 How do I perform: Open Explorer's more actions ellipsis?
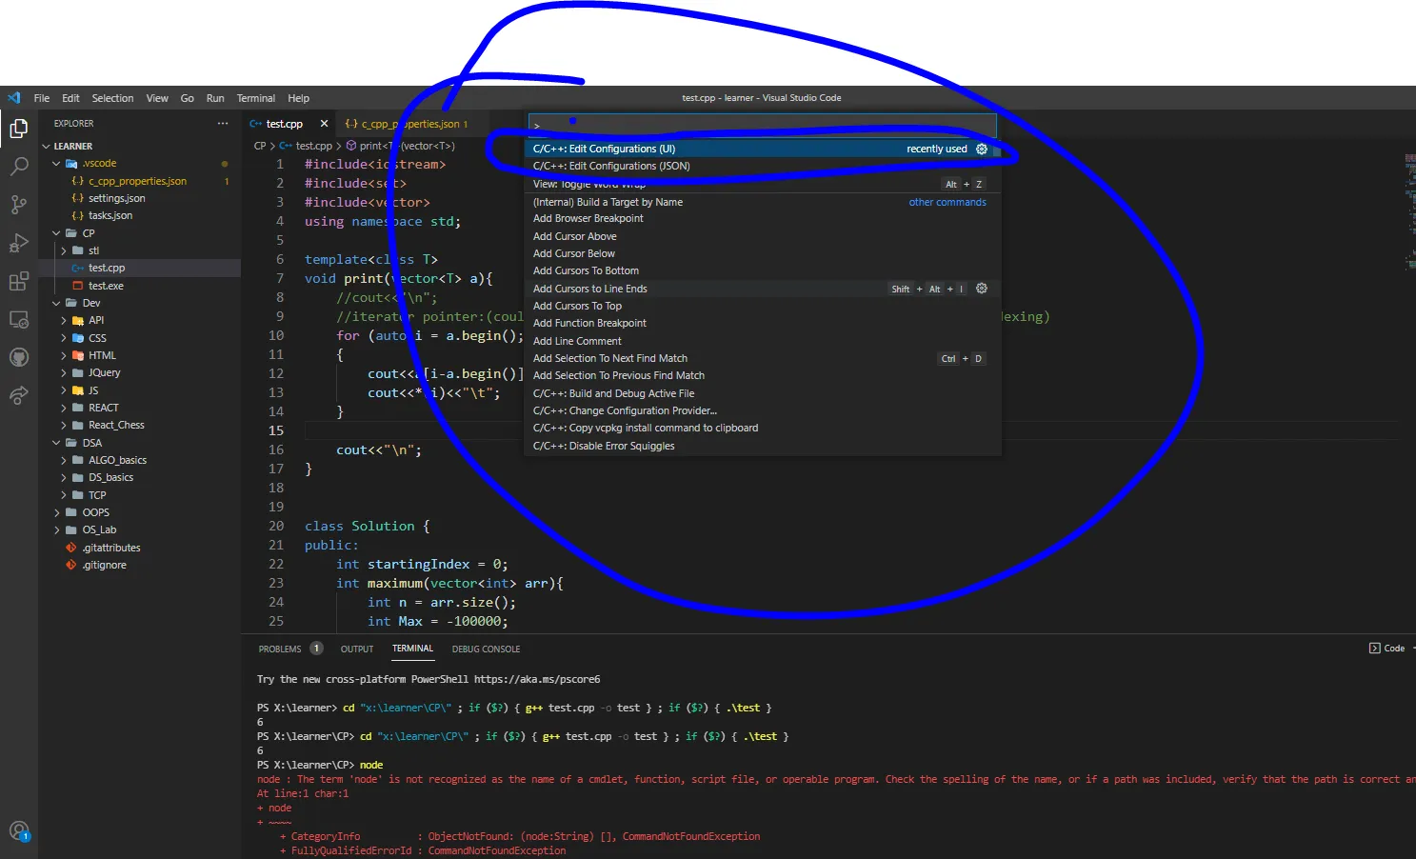pyautogui.click(x=223, y=123)
